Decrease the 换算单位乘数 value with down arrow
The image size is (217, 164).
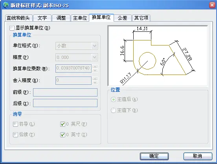pos(95,70)
